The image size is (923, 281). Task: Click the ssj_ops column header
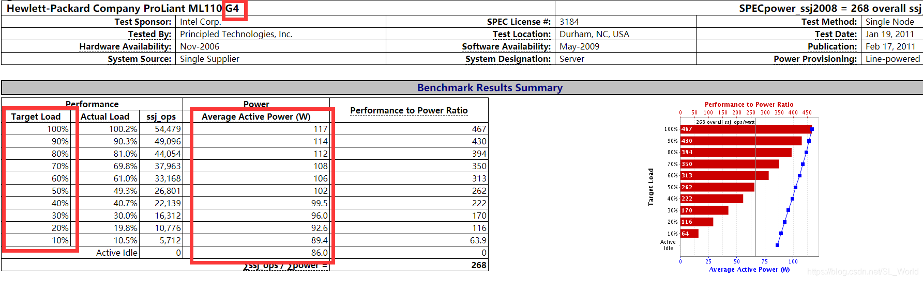pos(161,117)
